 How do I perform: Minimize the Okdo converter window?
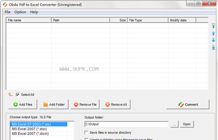pos(191,4)
